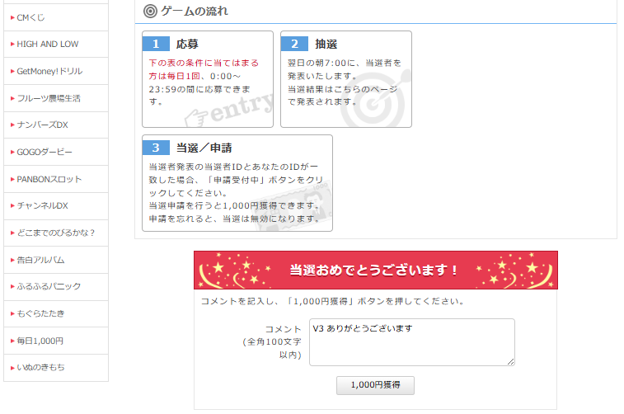
Task: Open PANBONスロット game
Action: coord(49,179)
